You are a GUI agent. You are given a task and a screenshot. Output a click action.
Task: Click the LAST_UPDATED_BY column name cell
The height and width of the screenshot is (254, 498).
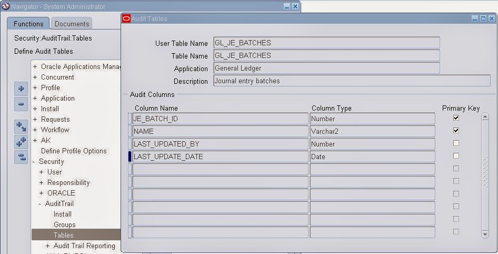pyautogui.click(x=220, y=144)
